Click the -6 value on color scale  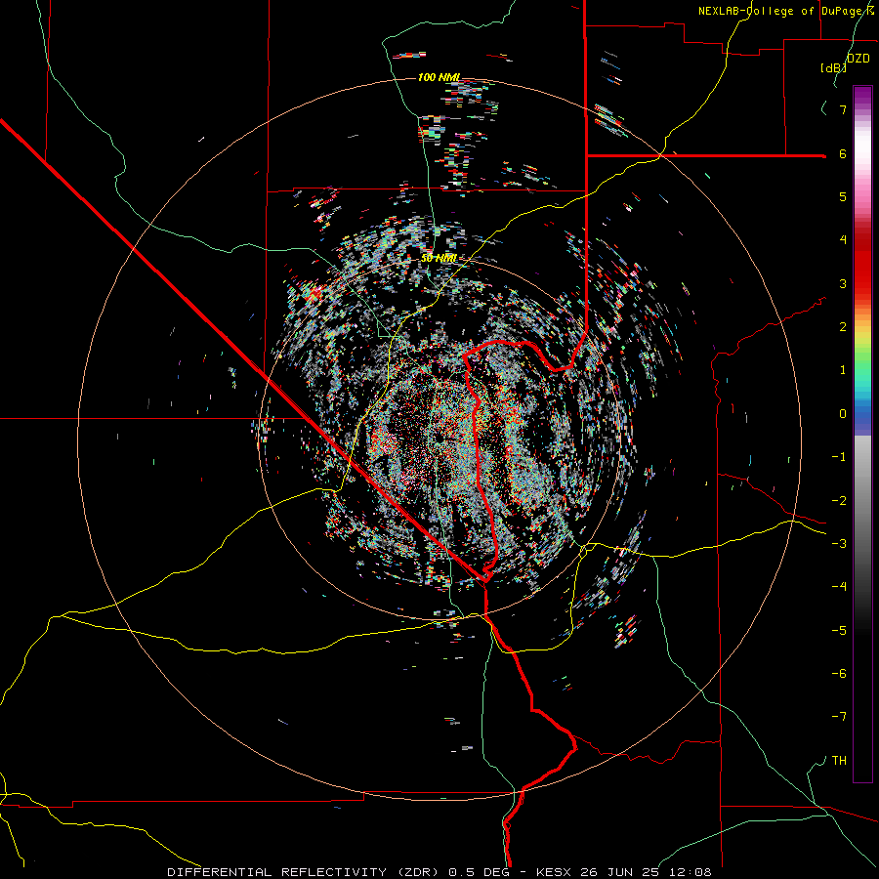tap(839, 674)
